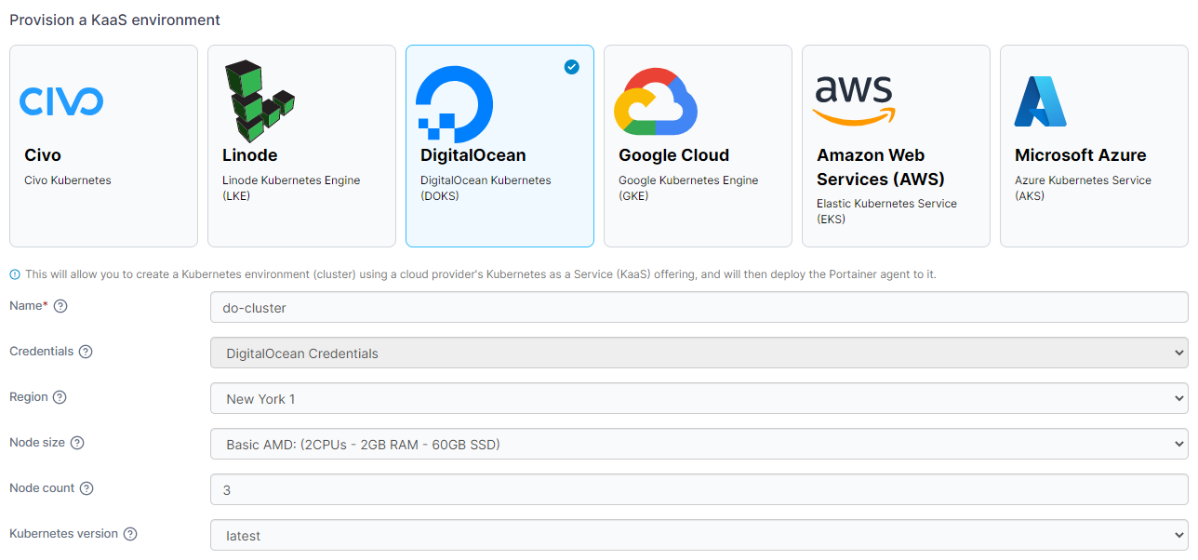
Task: Open the help tooltip beside Kubernetes version
Action: (129, 534)
